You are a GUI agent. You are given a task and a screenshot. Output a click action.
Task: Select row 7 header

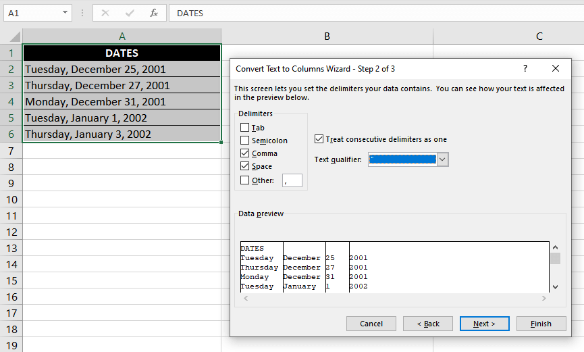(x=11, y=151)
